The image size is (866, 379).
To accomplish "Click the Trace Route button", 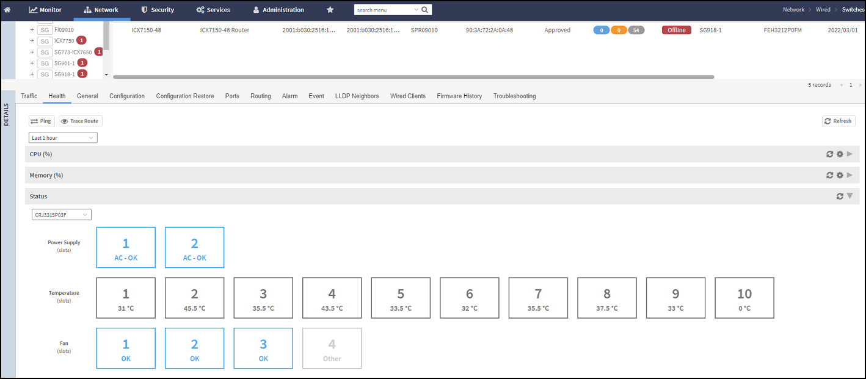I will coord(81,121).
